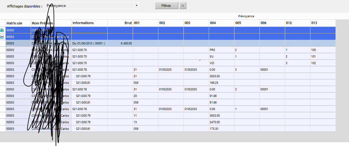Click the Nom Prénom column header
Viewport: 349px width, 146px height.
51,23
